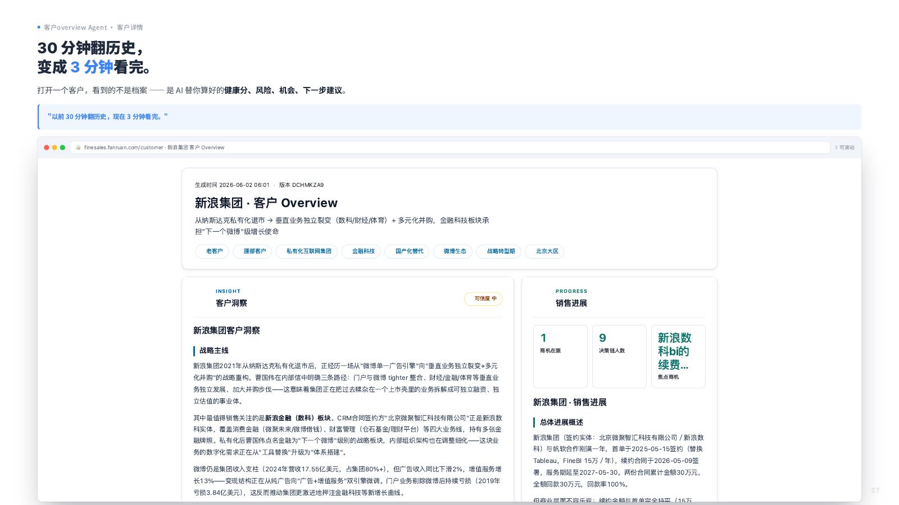Click the PROGRESS label
Image resolution: width=899 pixels, height=505 pixels.
click(x=571, y=291)
